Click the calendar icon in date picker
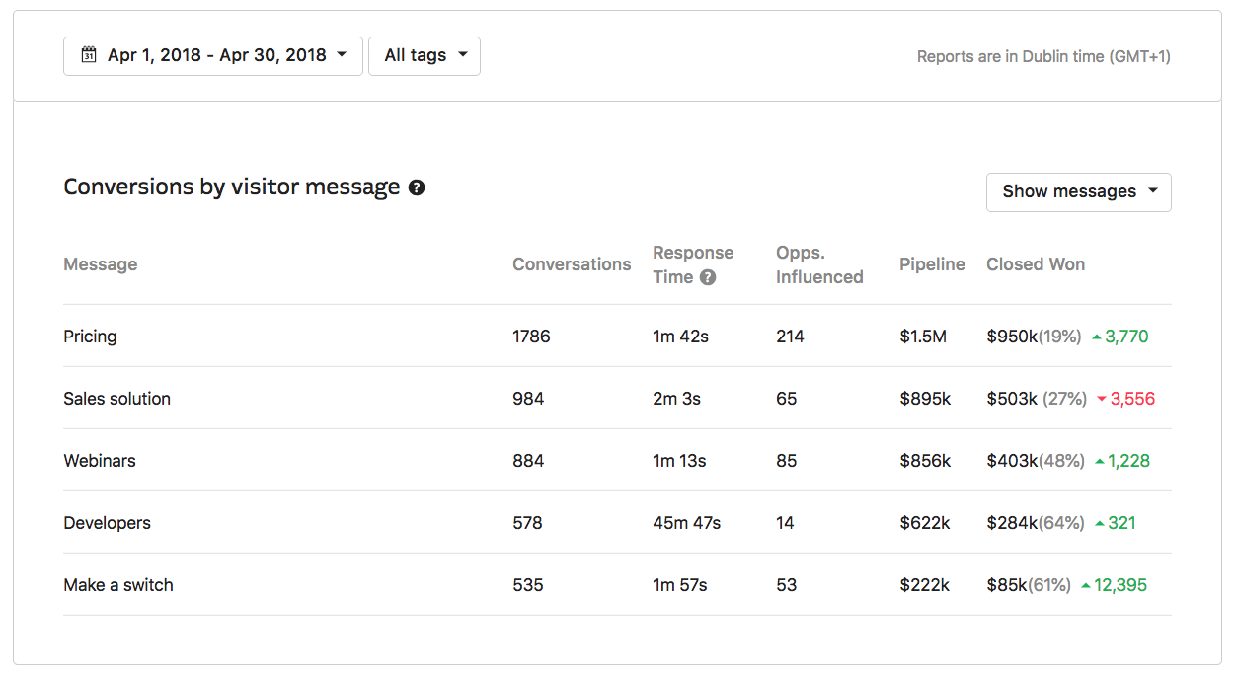Screen dimensions: 1235x673 click(89, 55)
